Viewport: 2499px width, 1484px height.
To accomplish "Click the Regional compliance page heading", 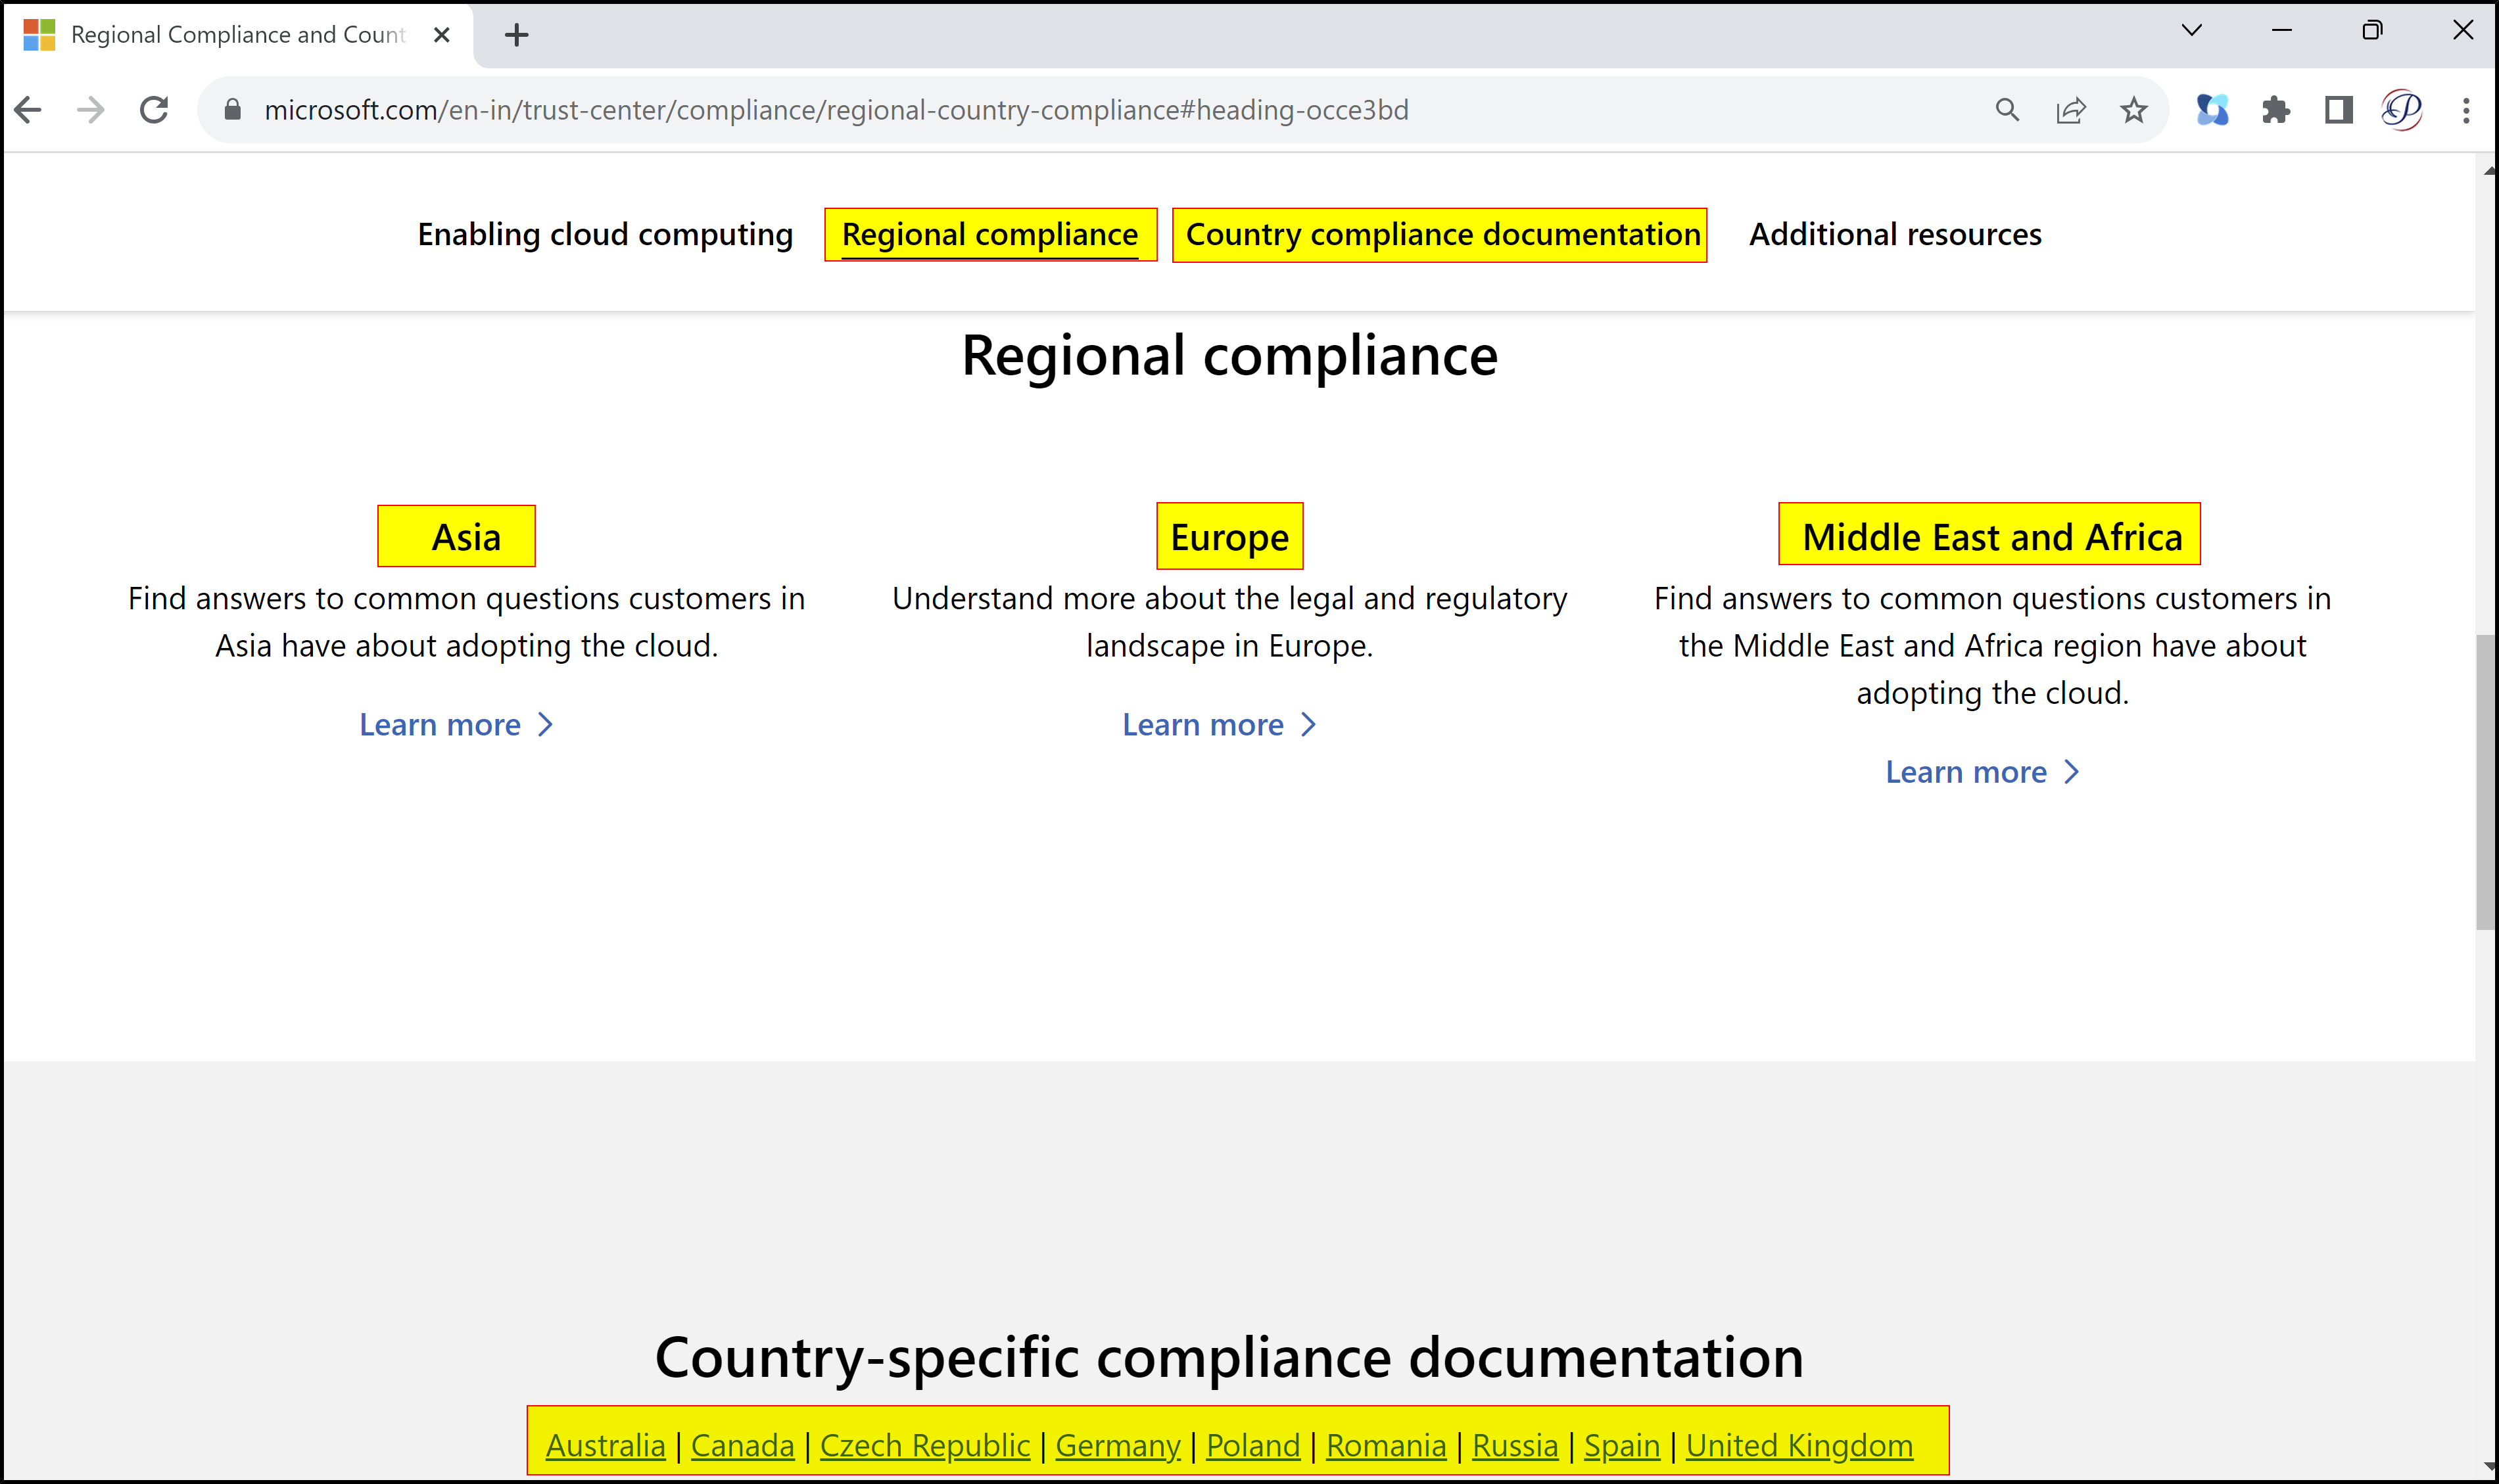I will click(x=1229, y=355).
